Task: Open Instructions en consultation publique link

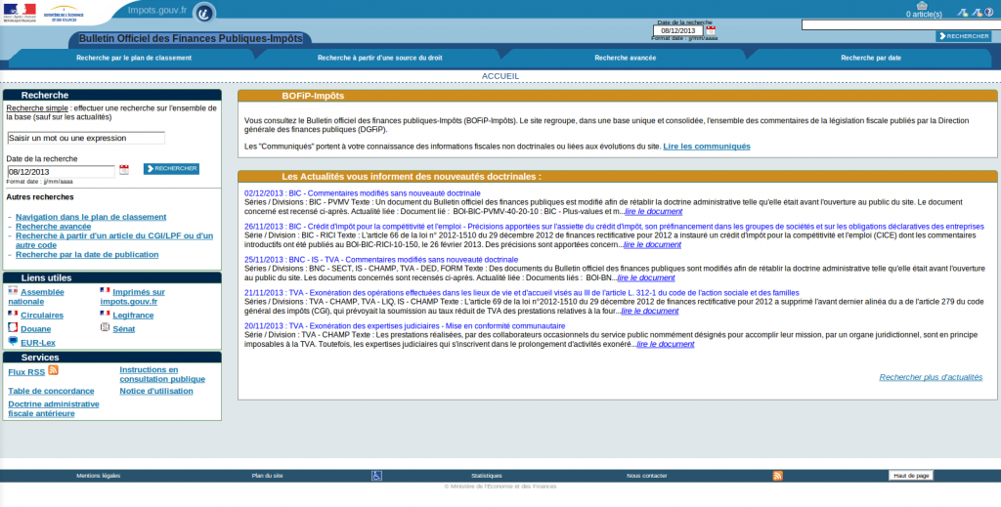Action: (162, 374)
